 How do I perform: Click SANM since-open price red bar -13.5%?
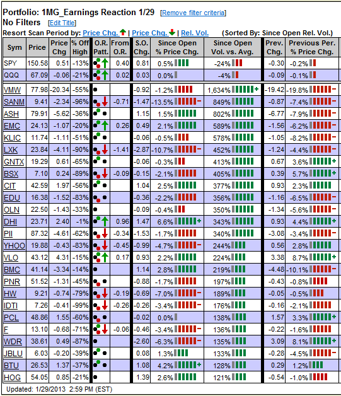coord(188,102)
